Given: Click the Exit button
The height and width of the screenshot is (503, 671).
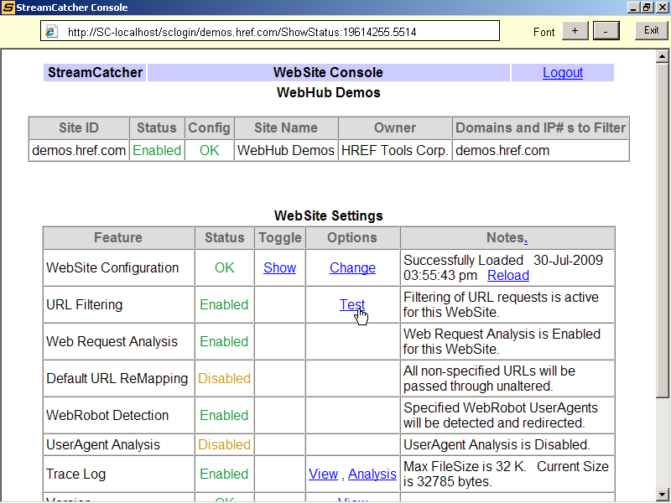Looking at the screenshot, I should coord(651,30).
